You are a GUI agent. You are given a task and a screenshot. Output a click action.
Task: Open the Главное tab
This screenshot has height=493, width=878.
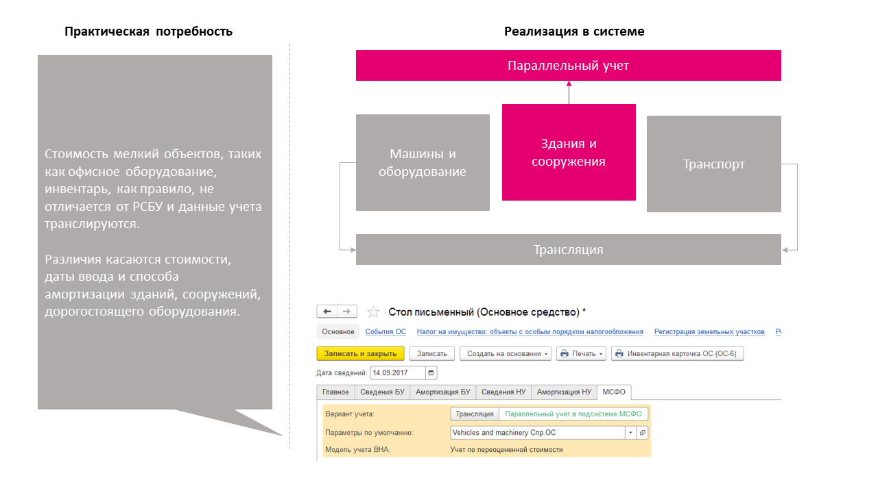(x=336, y=392)
